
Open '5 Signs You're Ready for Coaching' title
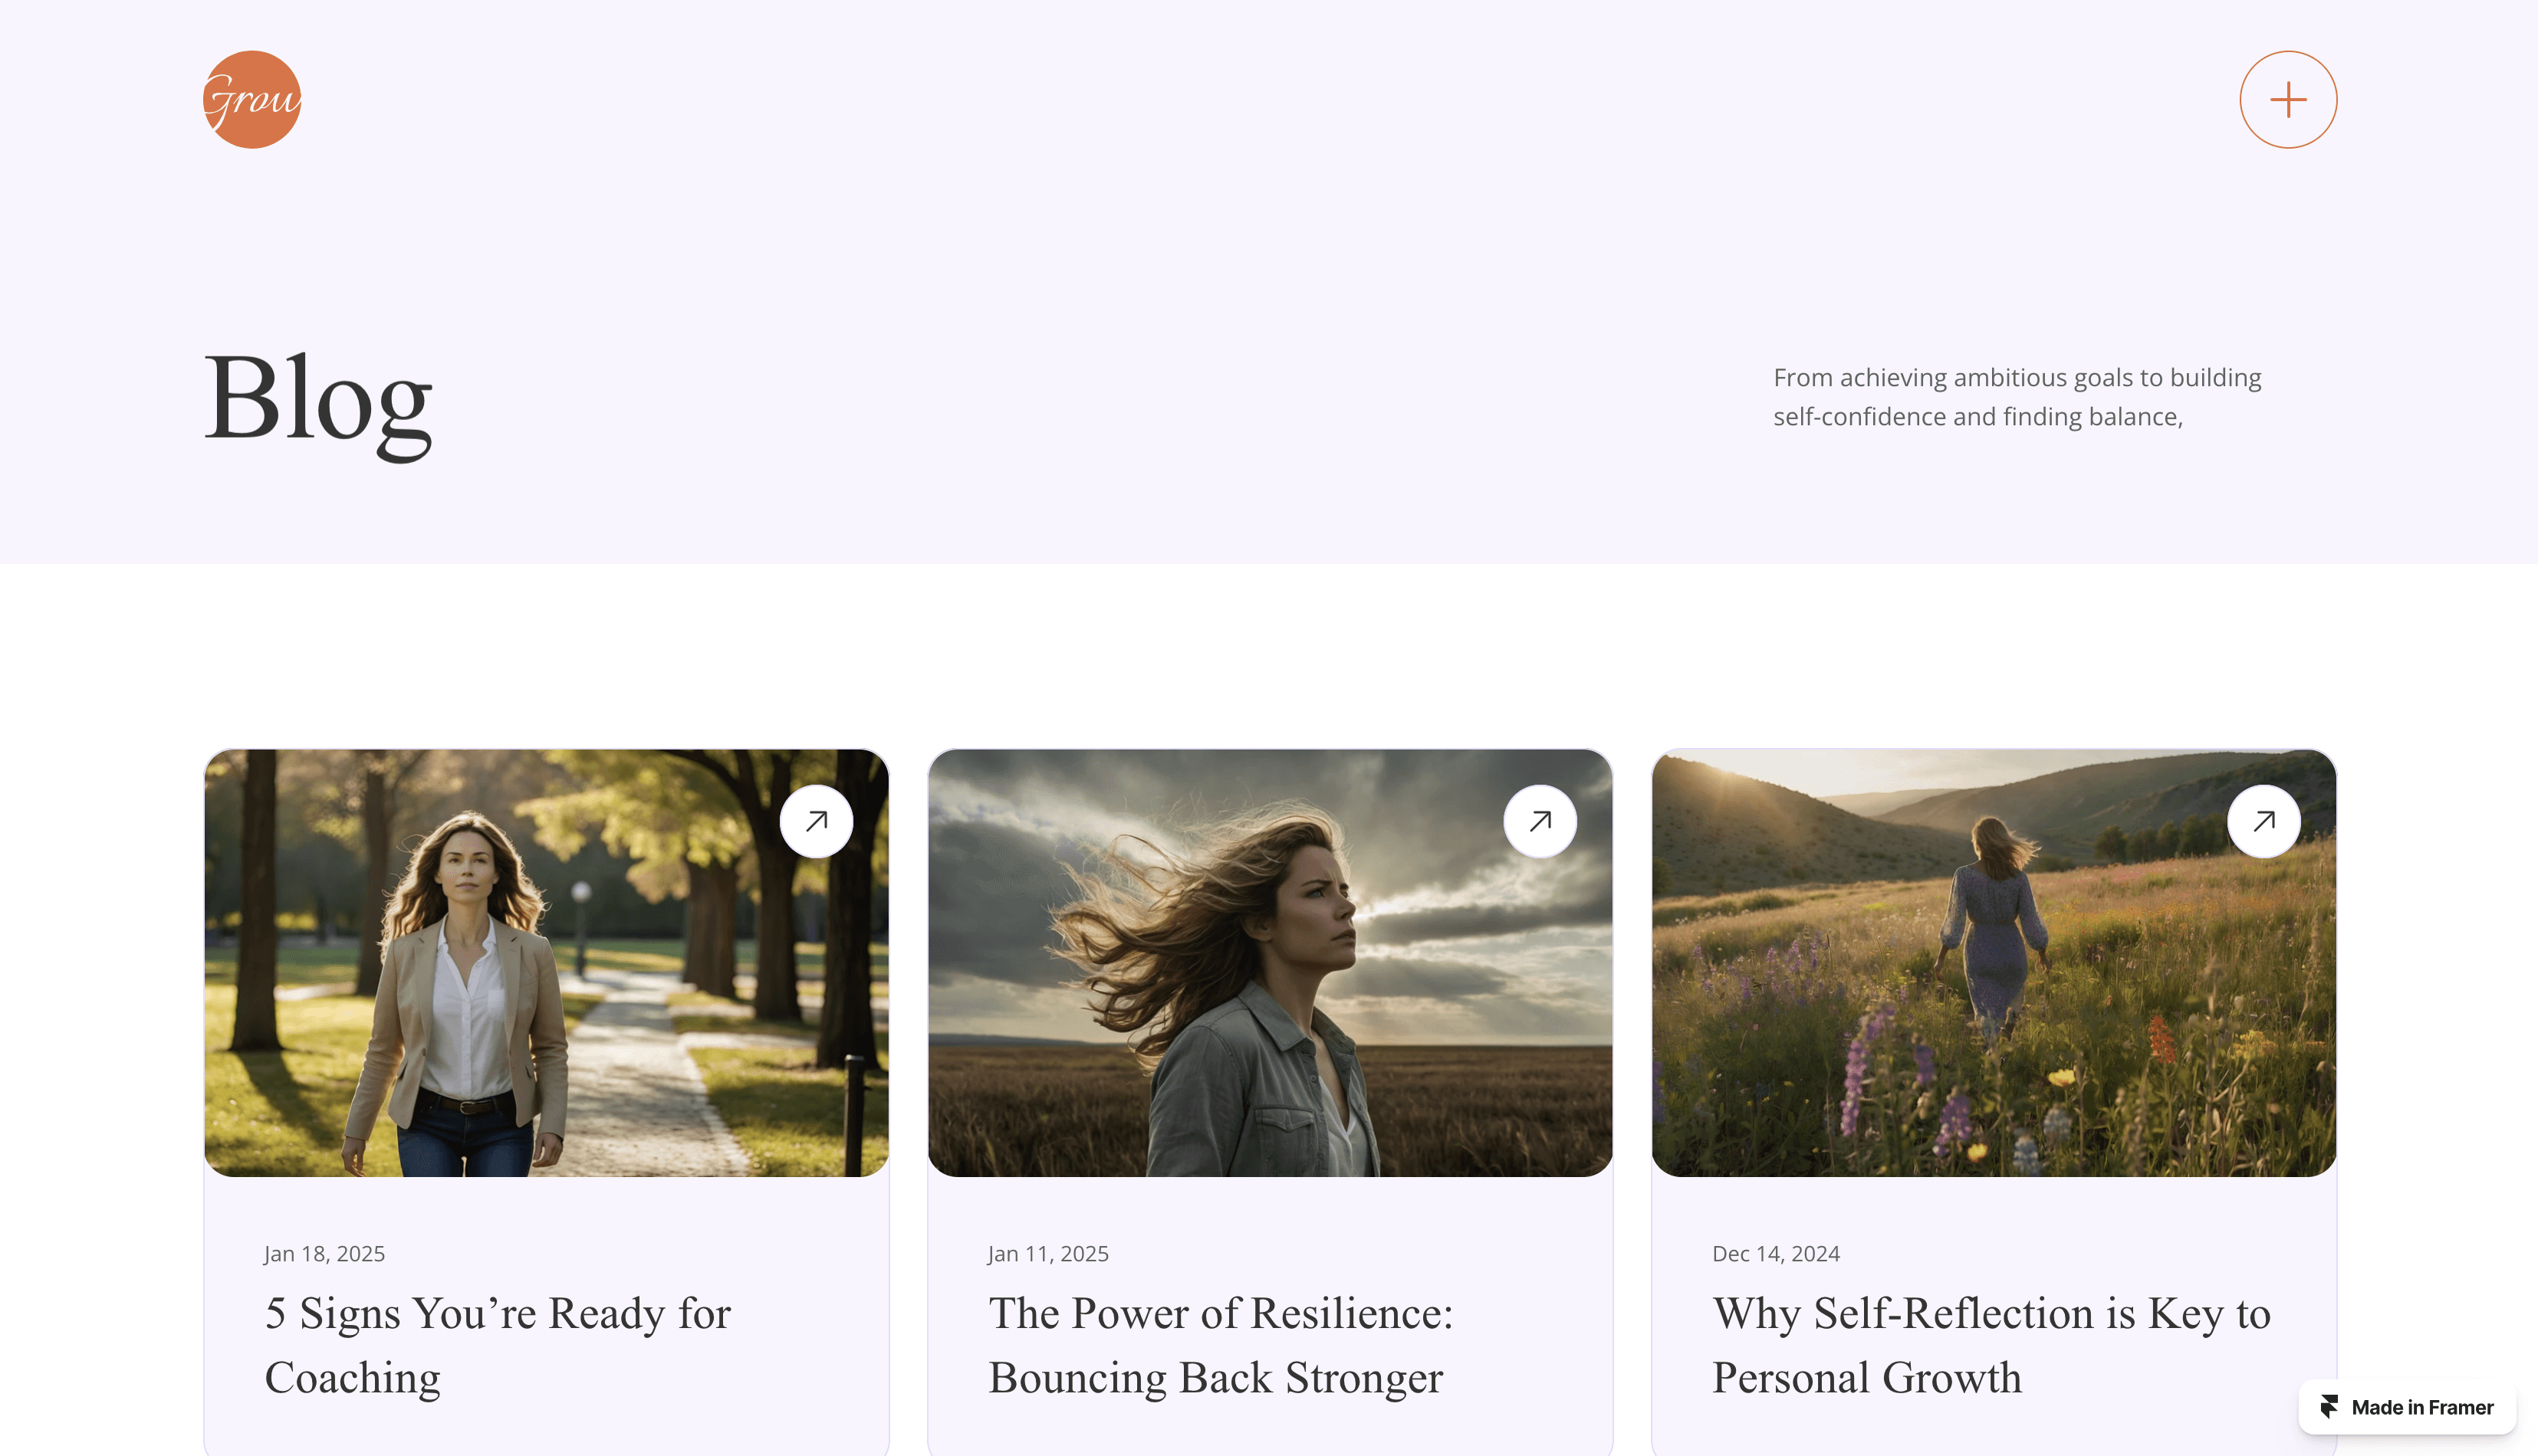(x=498, y=1345)
